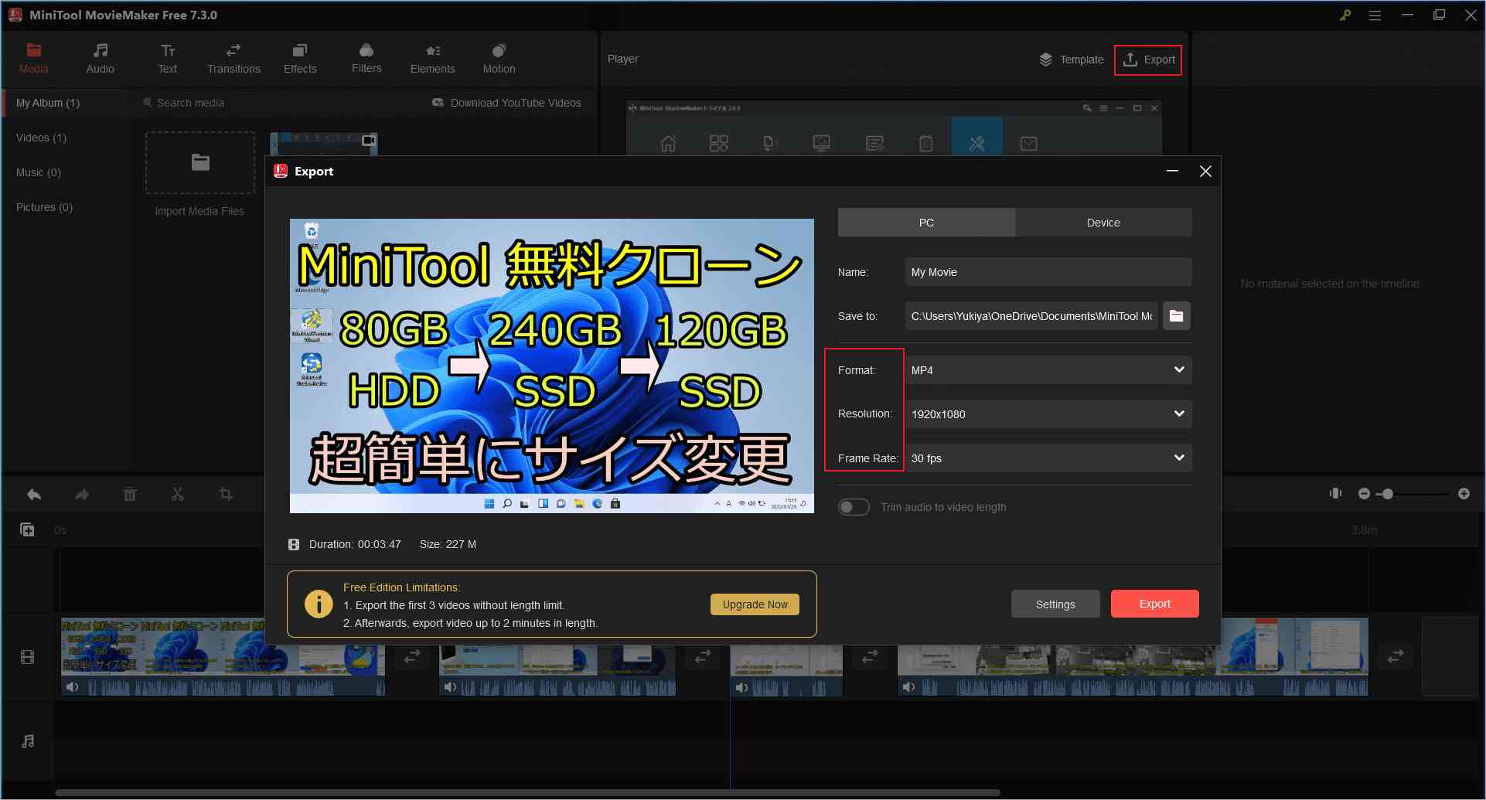The height and width of the screenshot is (800, 1486).
Task: Click the auto fit timeline icon
Action: click(x=1335, y=493)
